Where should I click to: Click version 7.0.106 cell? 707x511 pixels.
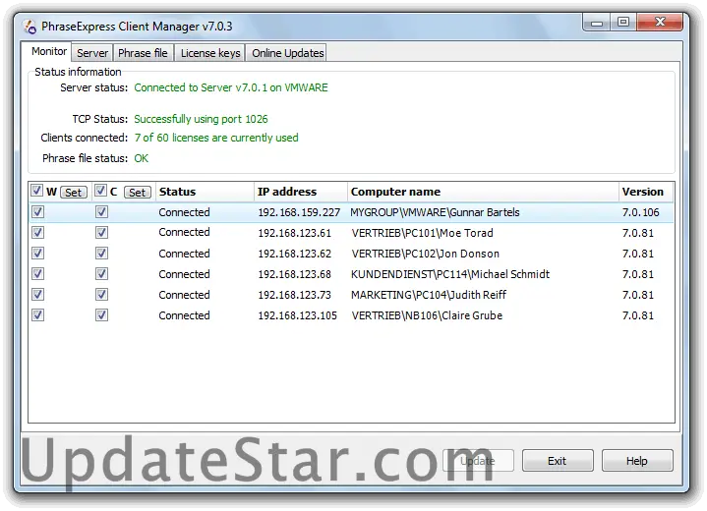click(641, 212)
